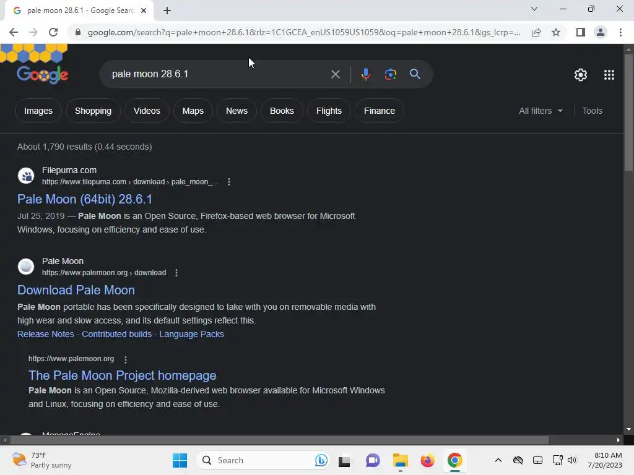
Task: Switch to Flights results
Action: (329, 111)
